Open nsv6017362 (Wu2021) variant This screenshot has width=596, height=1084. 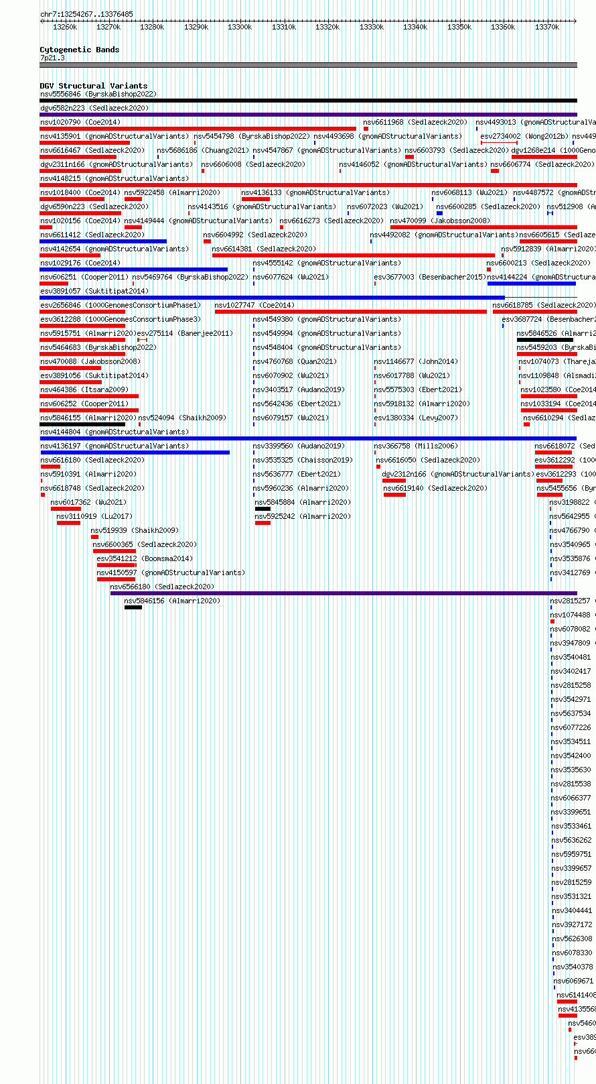[x=89, y=502]
